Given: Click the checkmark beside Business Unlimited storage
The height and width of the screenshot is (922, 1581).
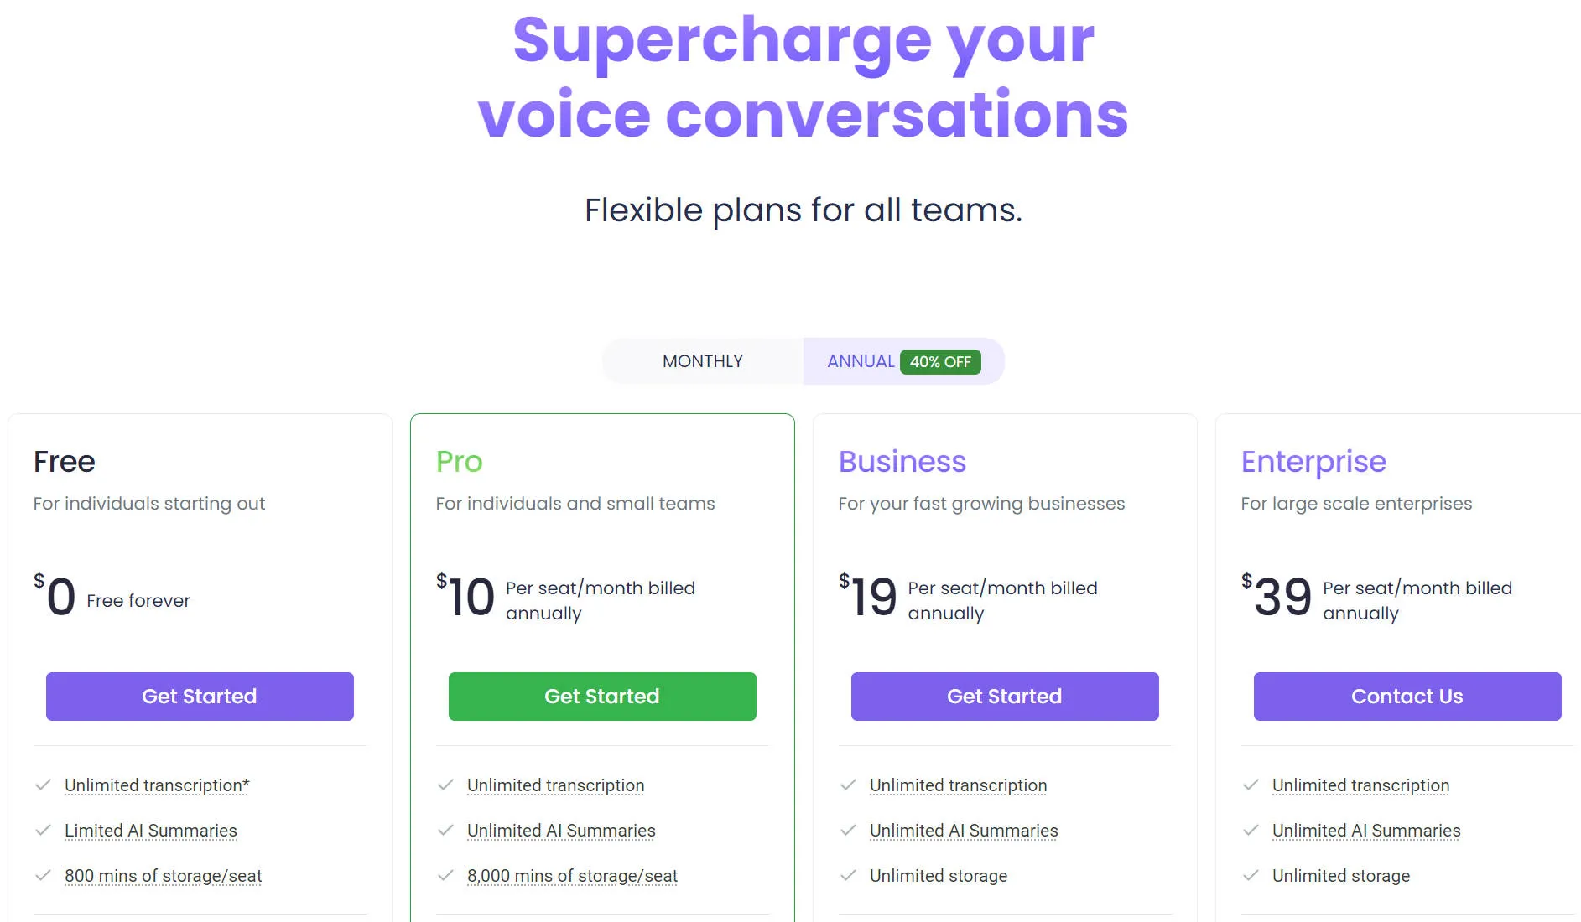Looking at the screenshot, I should click(x=848, y=875).
